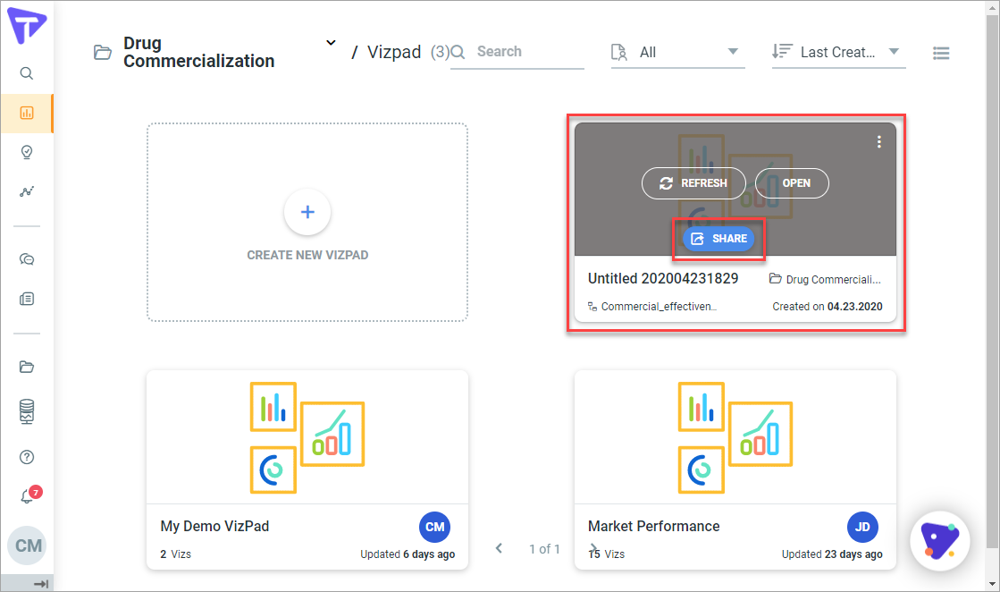This screenshot has height=592, width=1000.
Task: Switch to list view icon
Action: tap(941, 53)
